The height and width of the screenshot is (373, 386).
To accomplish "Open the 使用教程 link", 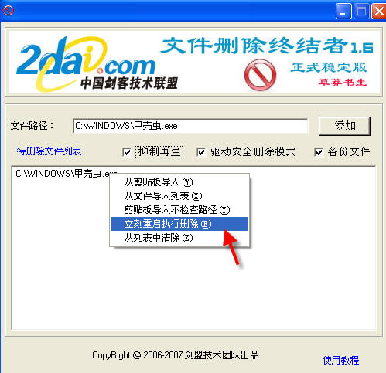I will tap(340, 361).
